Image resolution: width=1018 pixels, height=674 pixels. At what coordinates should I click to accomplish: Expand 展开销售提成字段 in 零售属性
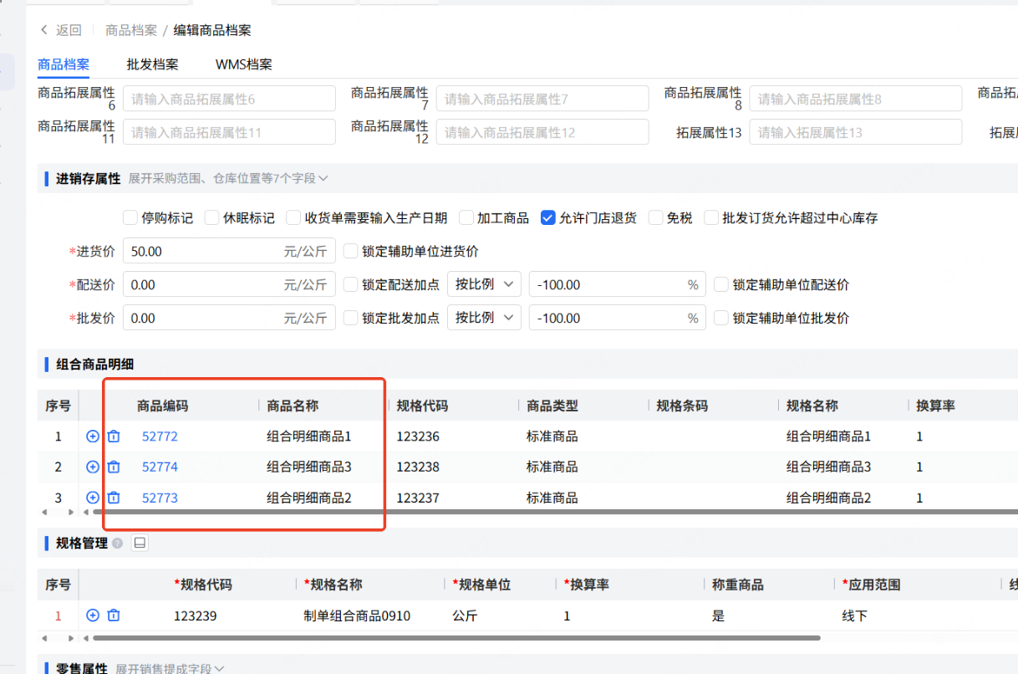tap(170, 668)
